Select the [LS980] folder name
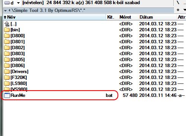Viewport: 186px width, 136px height. click(x=19, y=83)
